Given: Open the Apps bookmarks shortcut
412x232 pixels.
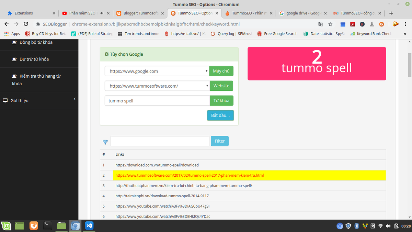Looking at the screenshot, I should pyautogui.click(x=12, y=34).
